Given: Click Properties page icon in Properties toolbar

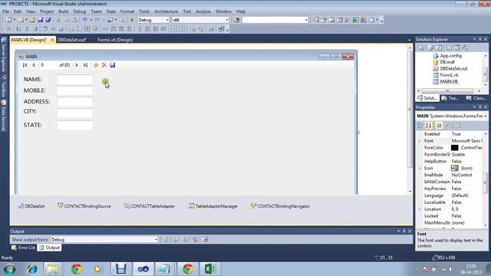Looking at the screenshot, I should (x=457, y=126).
